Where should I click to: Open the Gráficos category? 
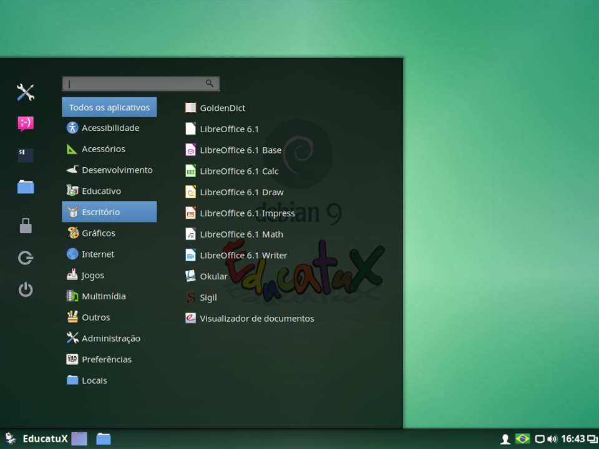pyautogui.click(x=109, y=233)
